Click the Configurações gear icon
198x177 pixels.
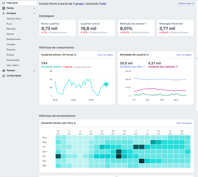pyautogui.click(x=4, y=76)
